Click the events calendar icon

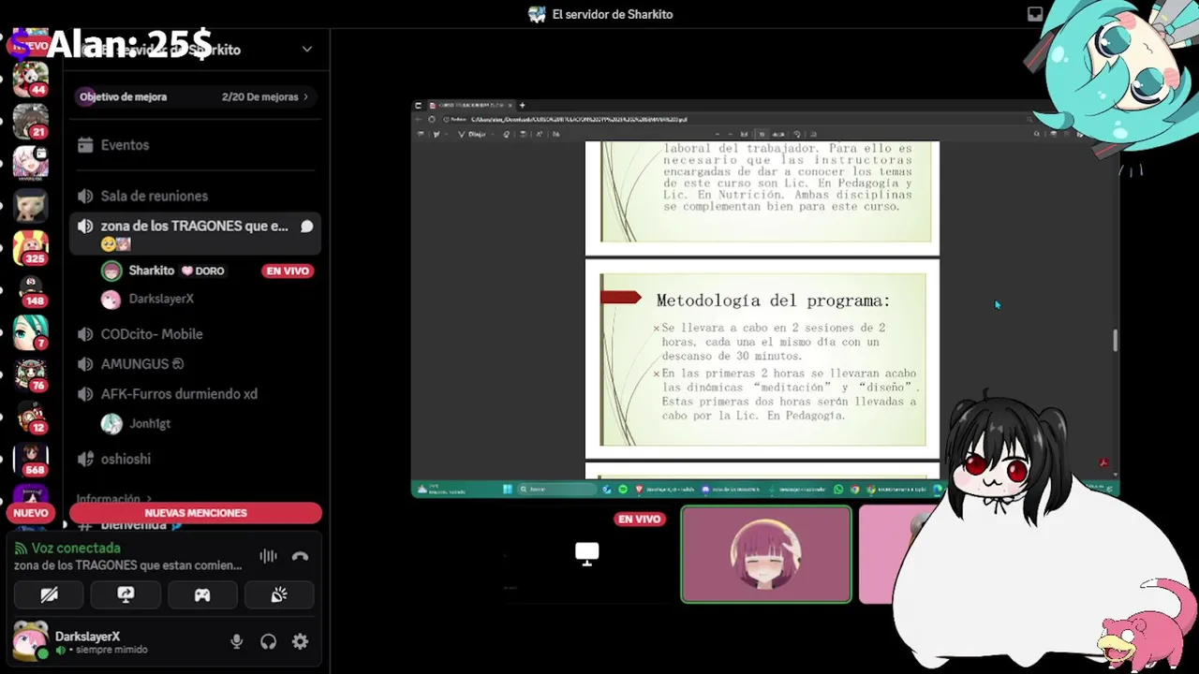tap(85, 145)
